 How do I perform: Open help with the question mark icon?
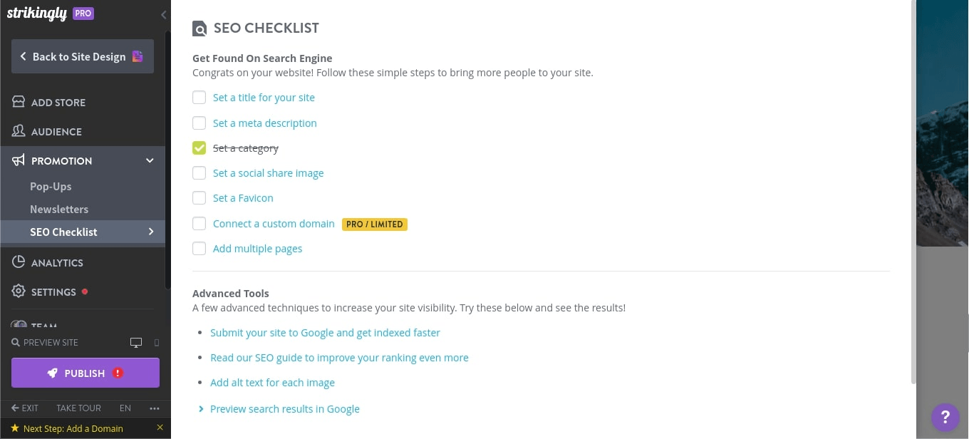[x=945, y=418]
